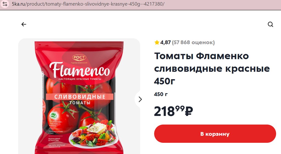The height and width of the screenshot is (154, 281).
Task: Go back with the left arrow icon
Action: 24,24
